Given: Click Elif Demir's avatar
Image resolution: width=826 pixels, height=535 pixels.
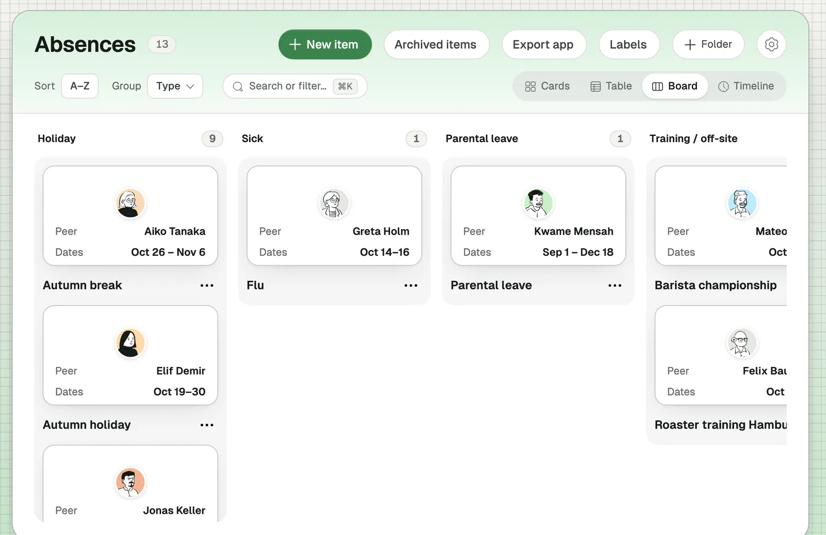Looking at the screenshot, I should pos(130,343).
